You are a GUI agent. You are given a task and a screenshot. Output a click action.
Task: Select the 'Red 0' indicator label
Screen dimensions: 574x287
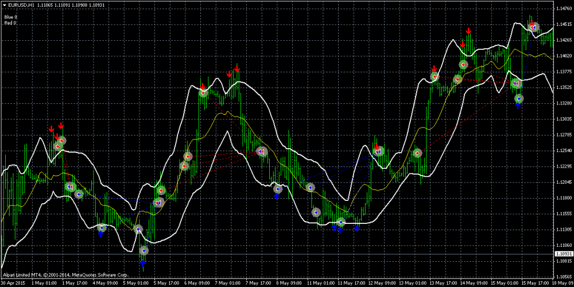pos(10,23)
